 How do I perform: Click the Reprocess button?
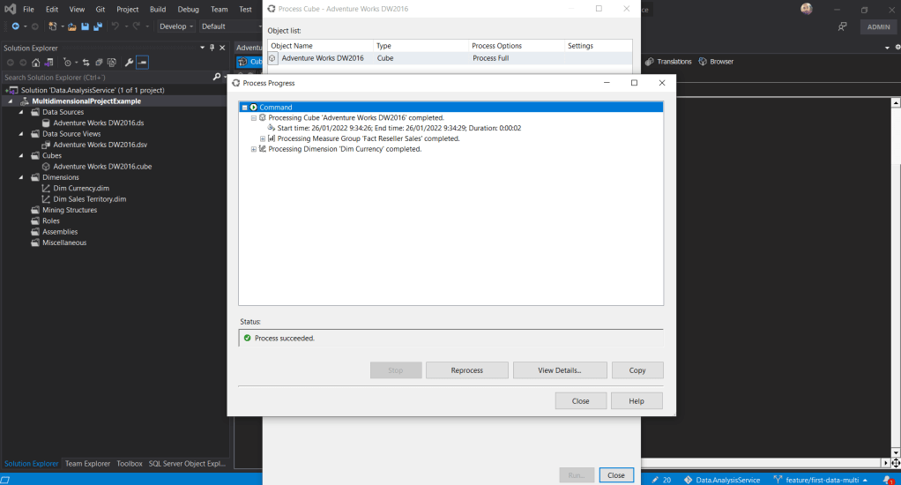pos(466,370)
